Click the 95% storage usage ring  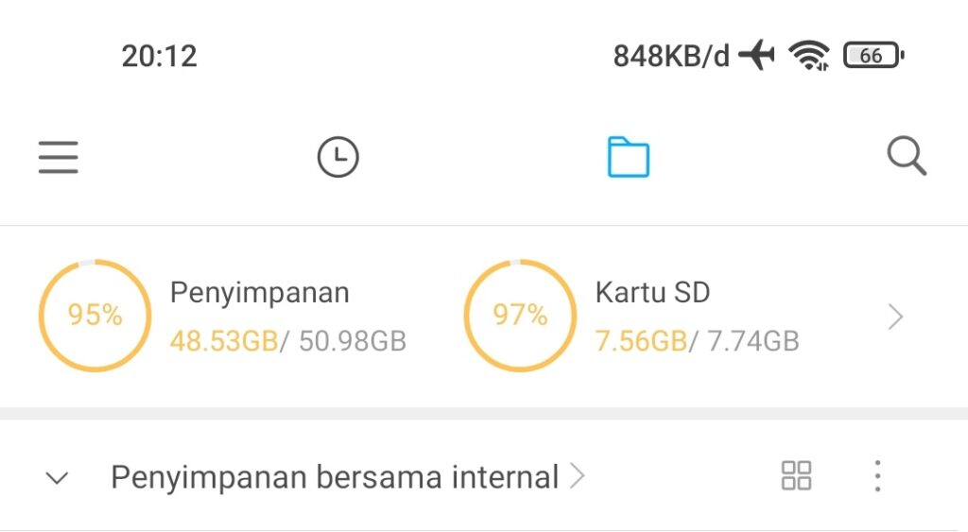(x=95, y=316)
